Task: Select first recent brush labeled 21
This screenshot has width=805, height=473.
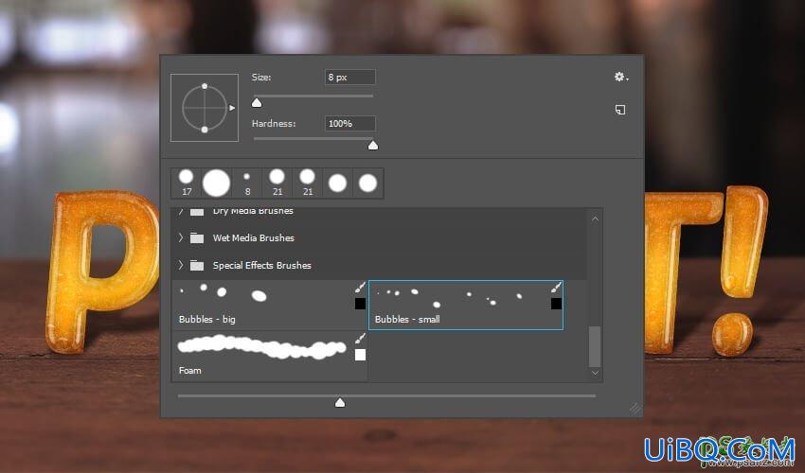Action: [277, 183]
